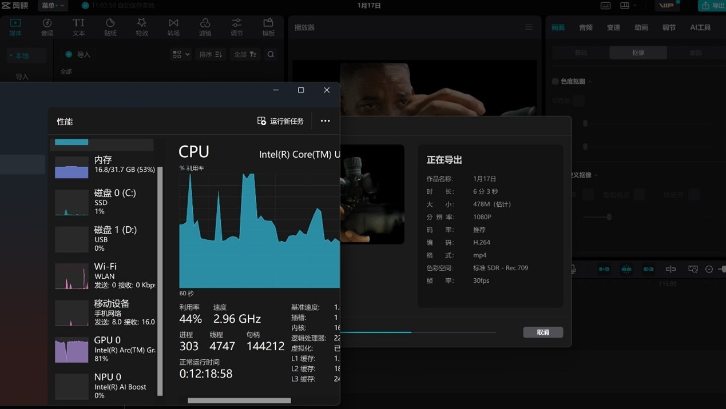Open the 转场 transitions panel
Image resolution: width=726 pixels, height=409 pixels.
pos(173,27)
